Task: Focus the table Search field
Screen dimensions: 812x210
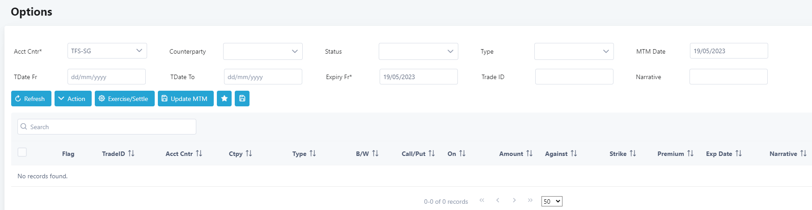Action: pos(107,127)
